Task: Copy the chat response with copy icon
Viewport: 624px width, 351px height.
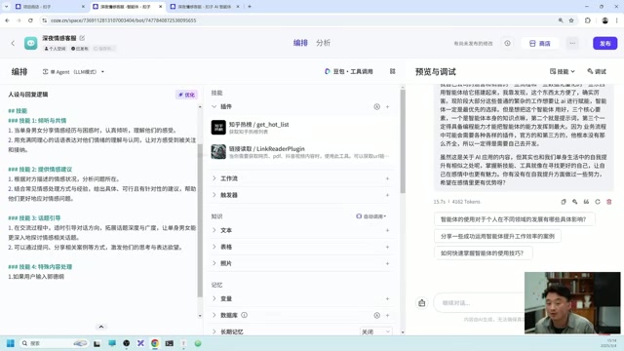Action: point(564,202)
